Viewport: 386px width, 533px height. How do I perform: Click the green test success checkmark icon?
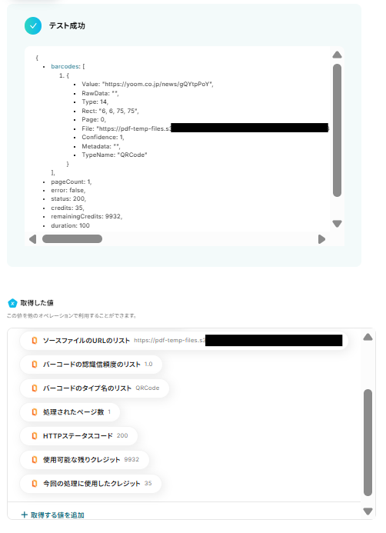click(33, 26)
